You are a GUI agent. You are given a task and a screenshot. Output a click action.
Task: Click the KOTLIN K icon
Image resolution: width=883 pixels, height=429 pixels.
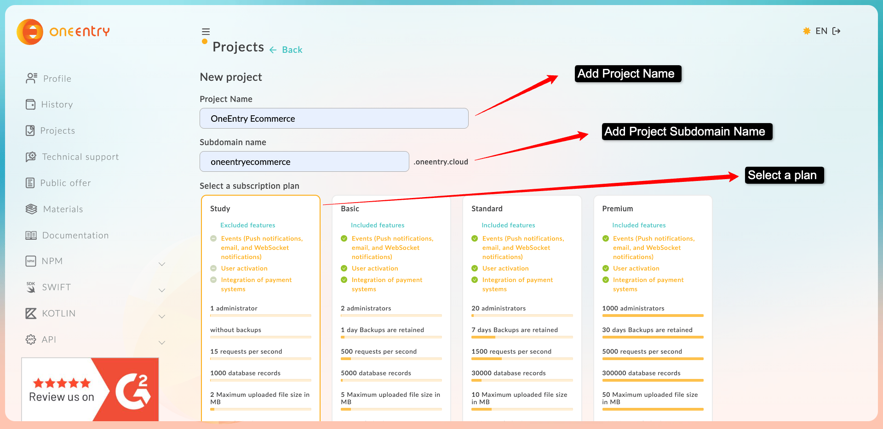[x=31, y=313]
